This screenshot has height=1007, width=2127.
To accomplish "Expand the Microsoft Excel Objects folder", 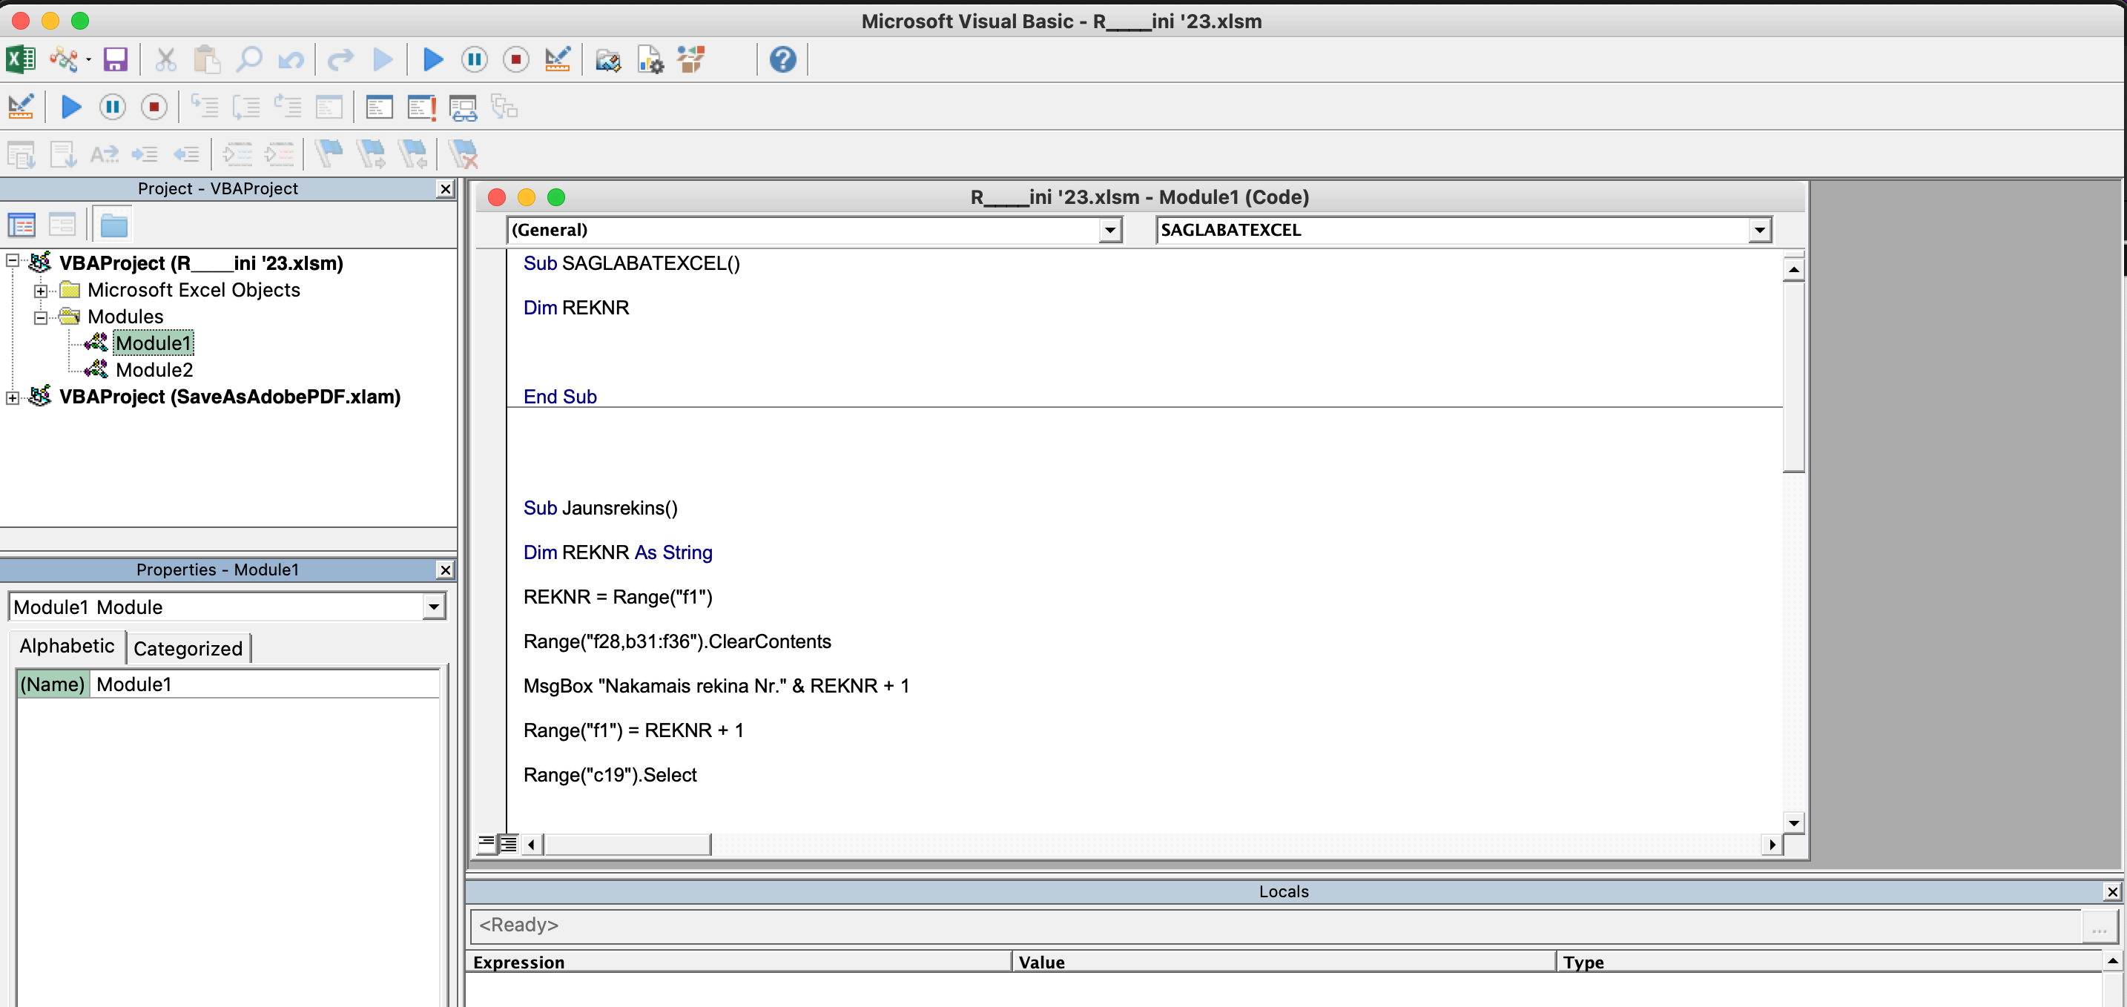I will tap(41, 290).
